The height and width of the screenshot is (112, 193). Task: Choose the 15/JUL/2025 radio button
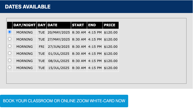click(10, 67)
